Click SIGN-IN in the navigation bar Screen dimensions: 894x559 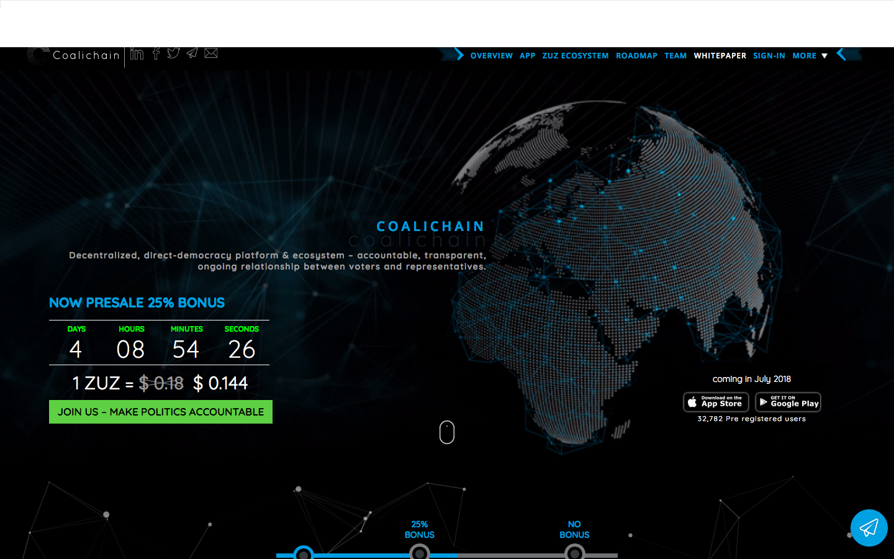(769, 56)
